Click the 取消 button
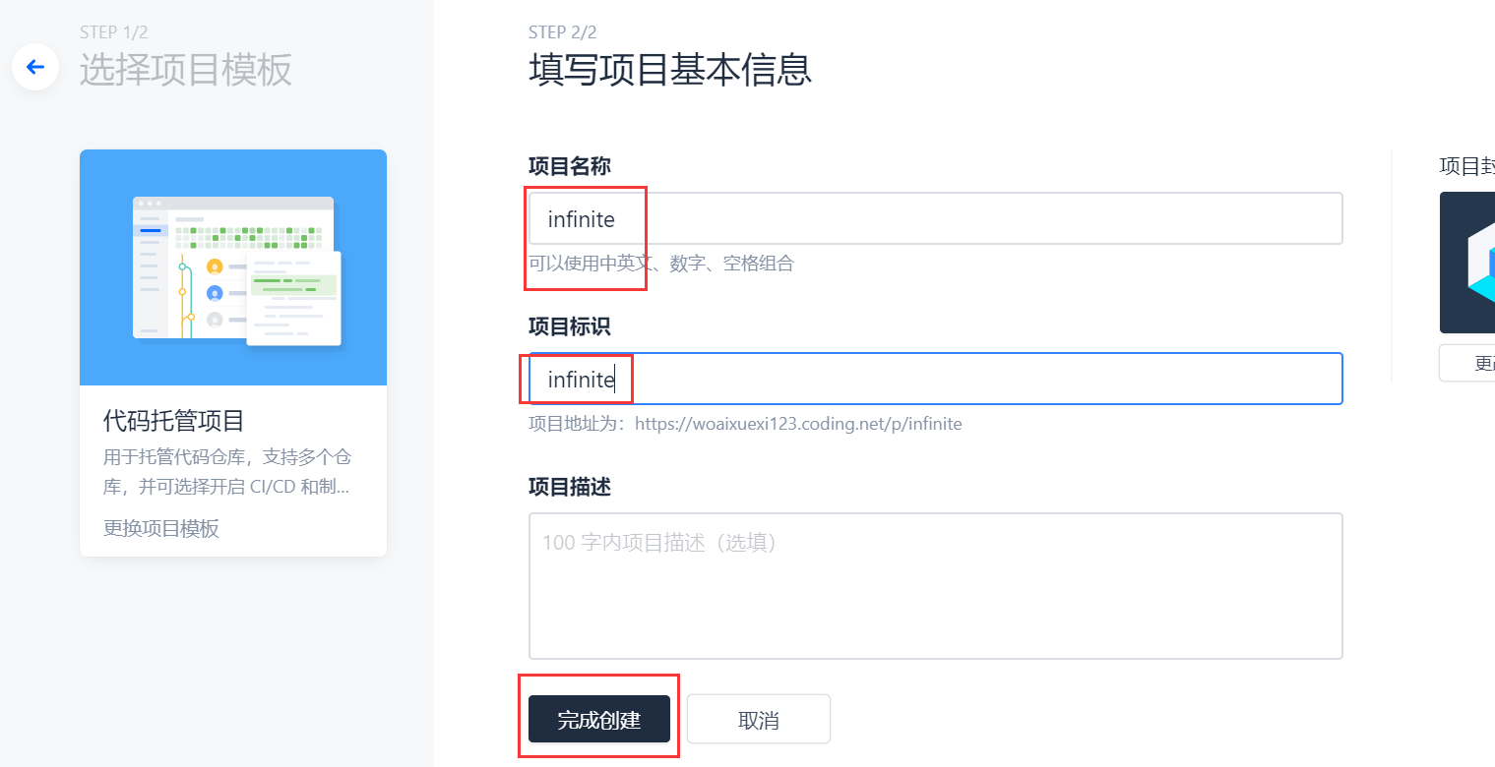Screen dimensions: 1495x767 coord(758,719)
